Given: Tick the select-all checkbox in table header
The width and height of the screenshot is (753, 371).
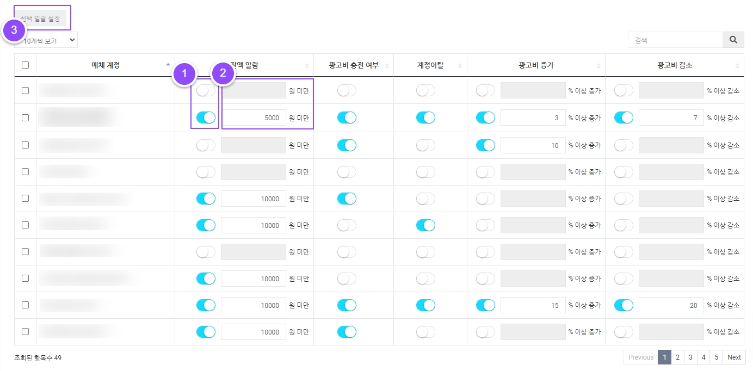Looking at the screenshot, I should [x=25, y=65].
